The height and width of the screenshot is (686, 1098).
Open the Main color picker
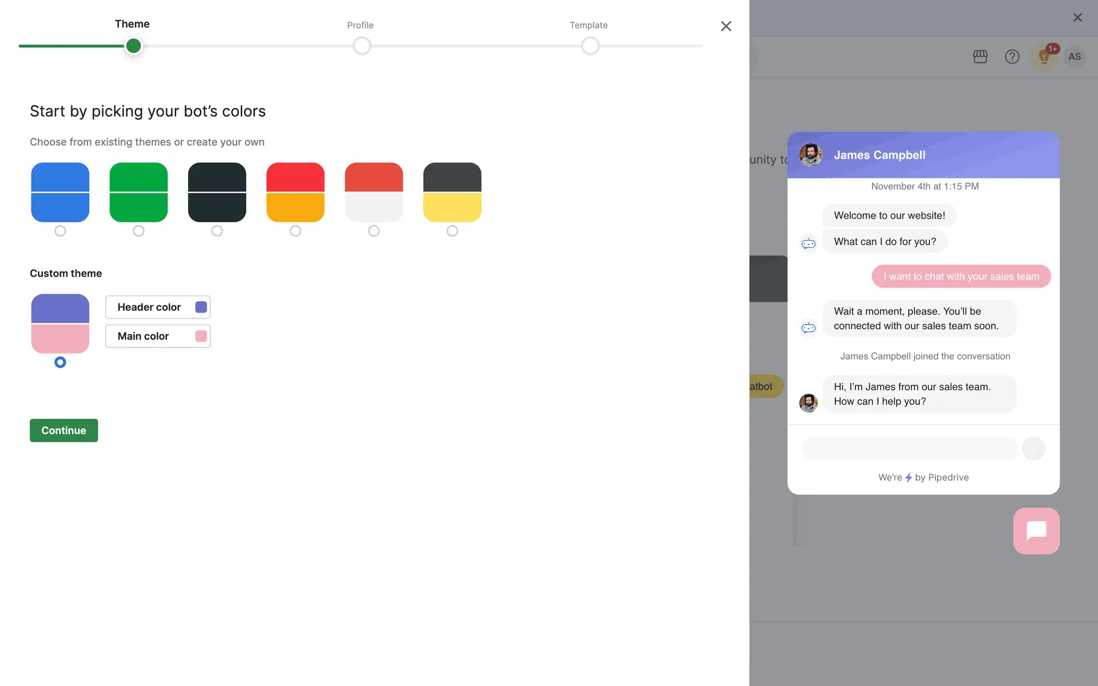158,336
